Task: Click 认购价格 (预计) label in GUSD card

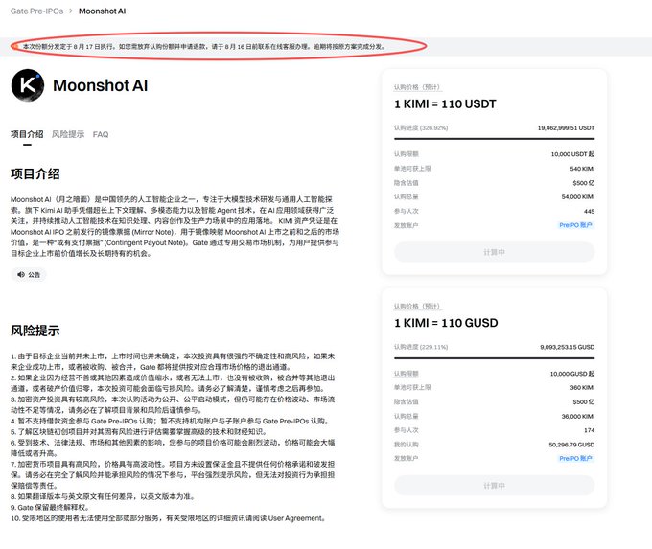Action: pos(417,307)
